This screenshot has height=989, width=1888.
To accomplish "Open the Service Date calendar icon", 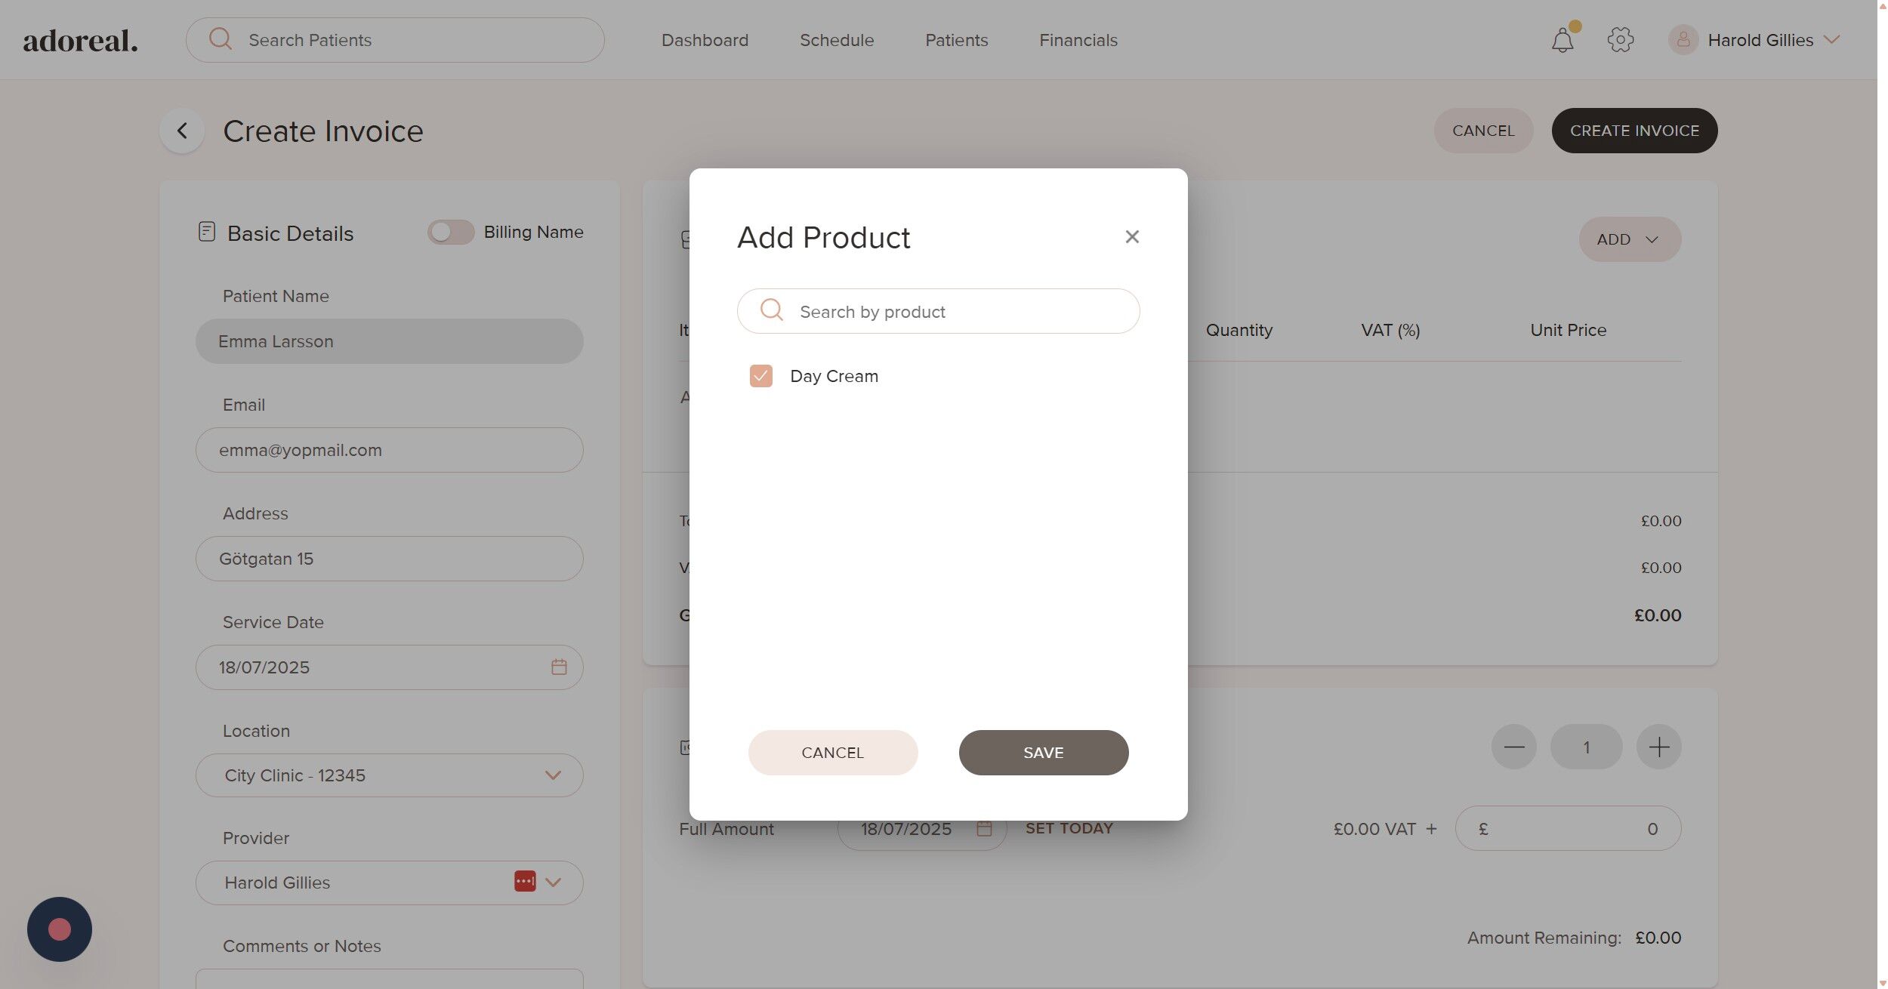I will click(x=559, y=667).
